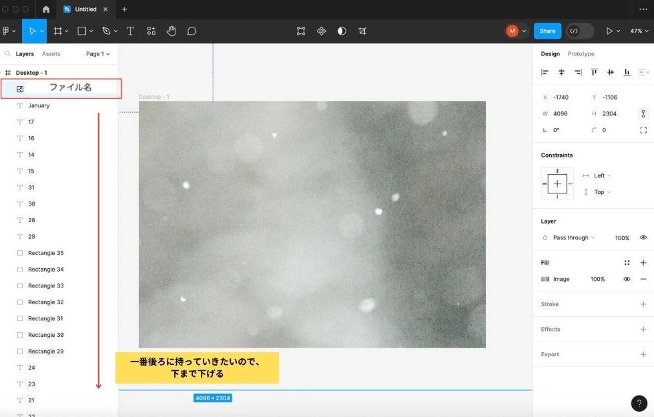The height and width of the screenshot is (417, 654).
Task: Click the Use as mask icon
Action: pyautogui.click(x=342, y=31)
